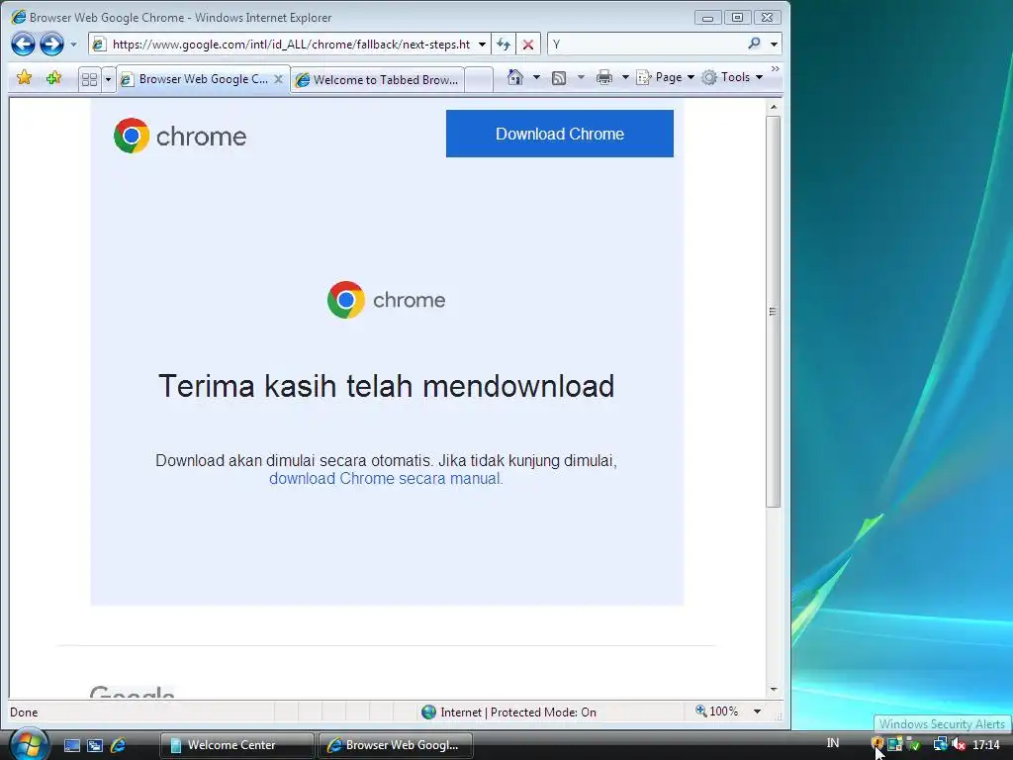This screenshot has width=1013, height=760.
Task: Click the Windows Security Alerts shield tray icon
Action: [x=876, y=744]
